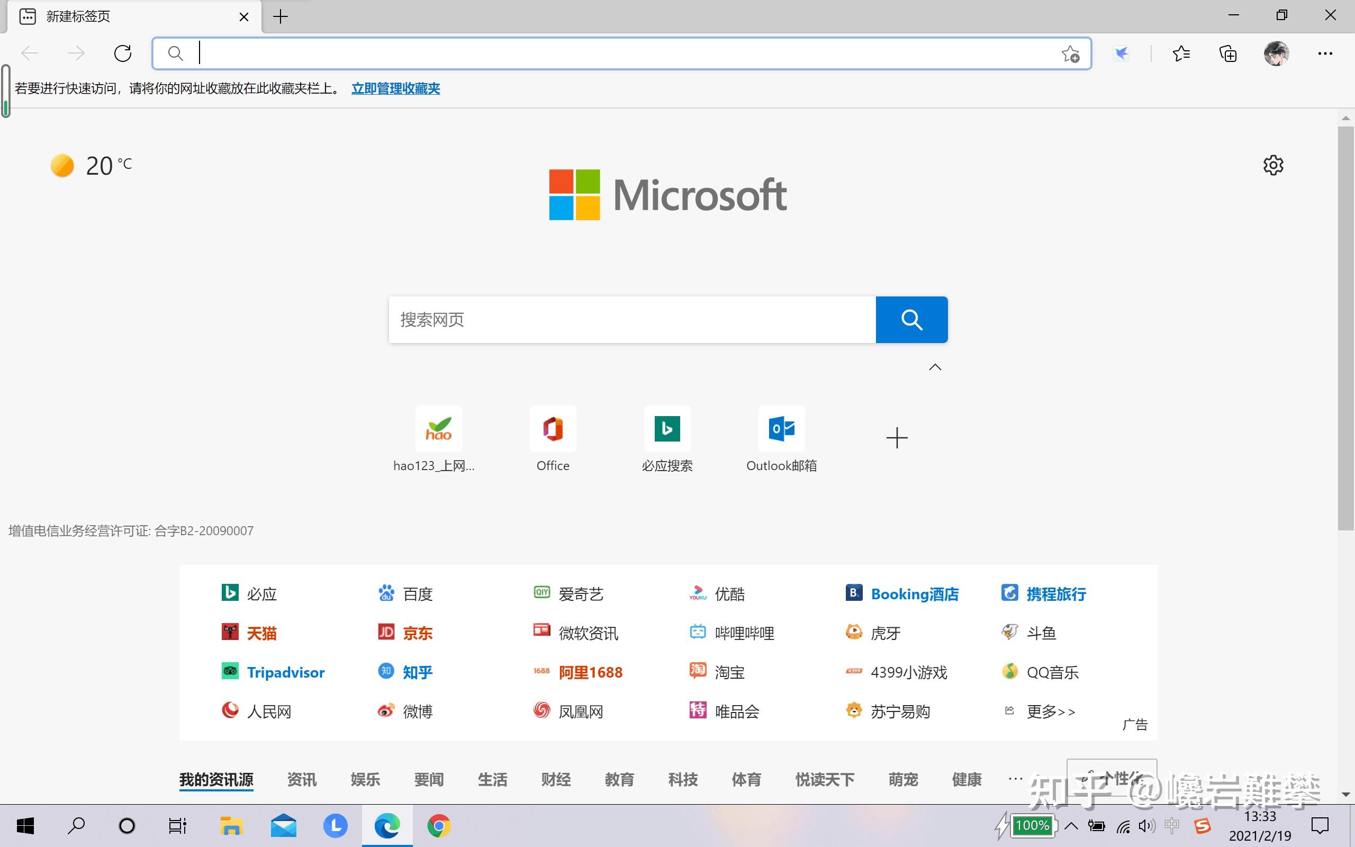Click the page vertical scrollbar thumb
1355x847 pixels.
(1346, 328)
